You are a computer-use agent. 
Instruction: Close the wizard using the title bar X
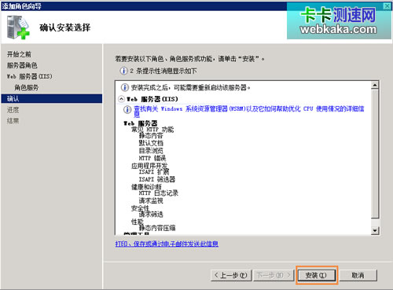(387, 6)
